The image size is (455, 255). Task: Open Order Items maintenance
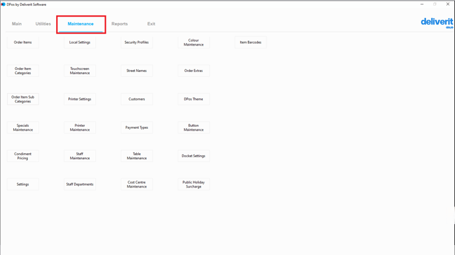click(23, 42)
